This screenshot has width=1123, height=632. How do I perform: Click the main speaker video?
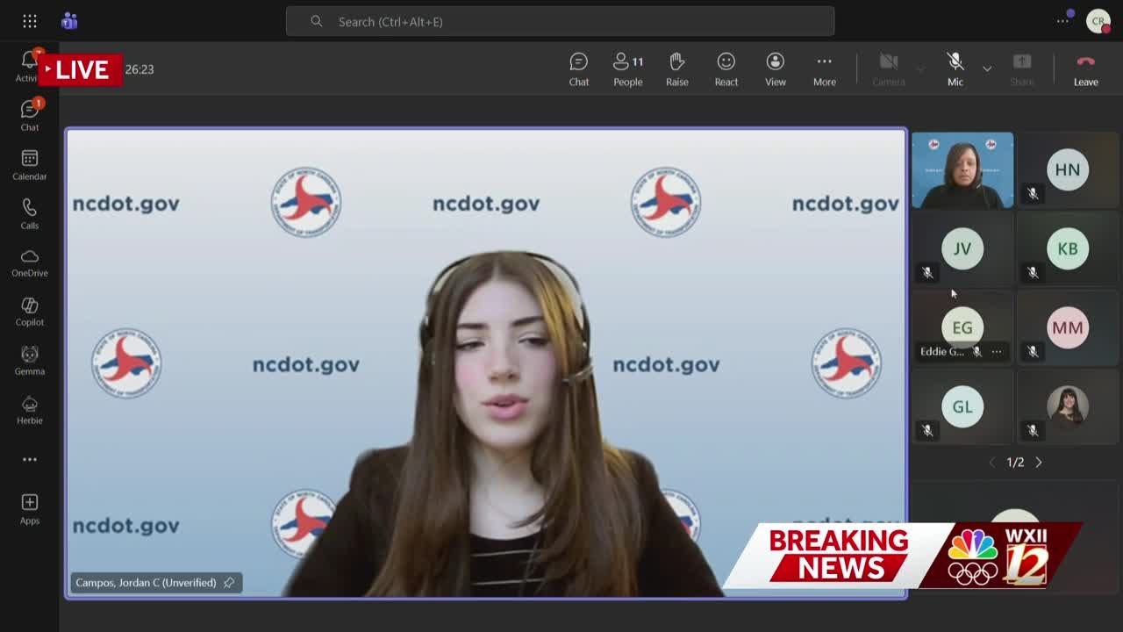(x=486, y=363)
